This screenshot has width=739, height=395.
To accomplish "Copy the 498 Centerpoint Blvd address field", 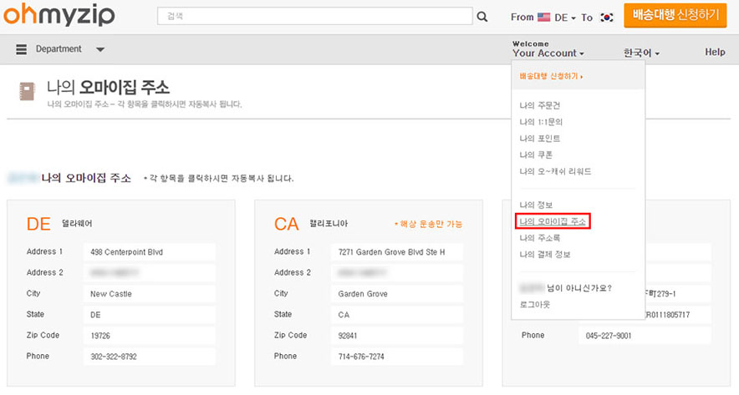I will tap(151, 251).
